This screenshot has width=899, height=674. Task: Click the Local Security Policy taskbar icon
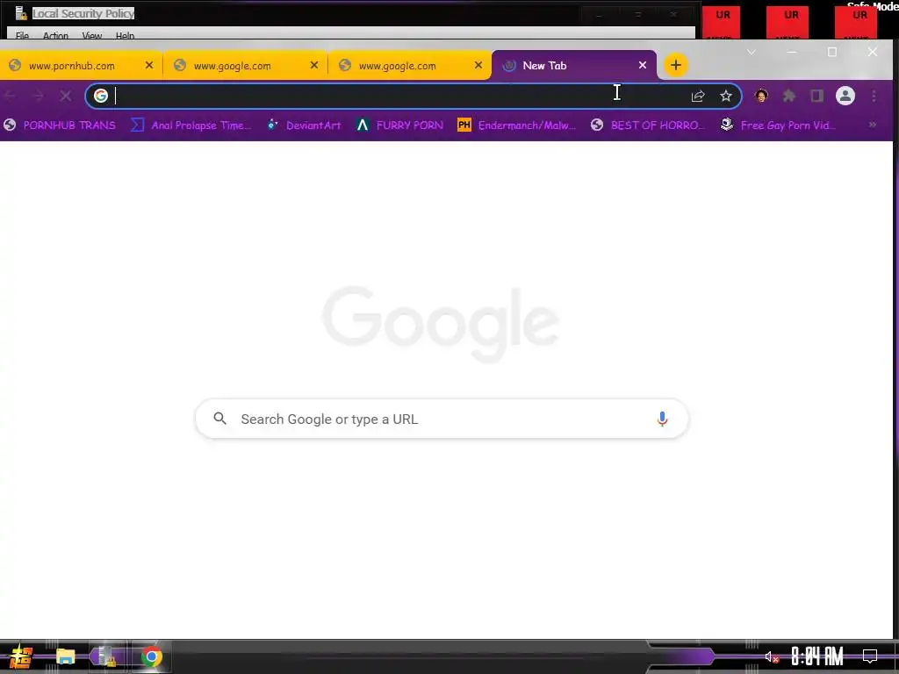(x=107, y=656)
